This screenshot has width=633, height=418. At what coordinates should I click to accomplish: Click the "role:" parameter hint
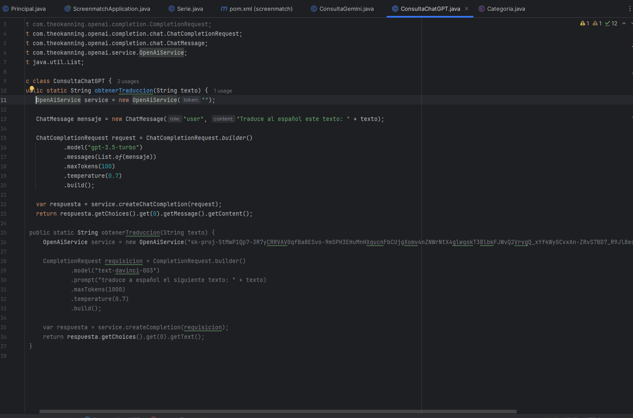(x=175, y=119)
